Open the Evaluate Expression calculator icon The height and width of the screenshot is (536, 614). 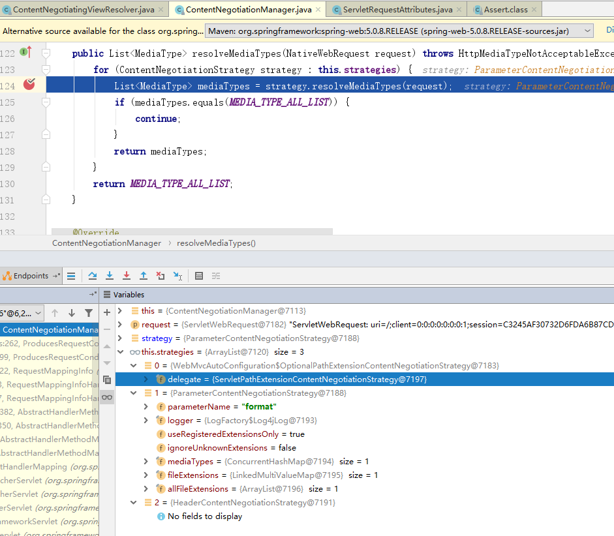(199, 276)
